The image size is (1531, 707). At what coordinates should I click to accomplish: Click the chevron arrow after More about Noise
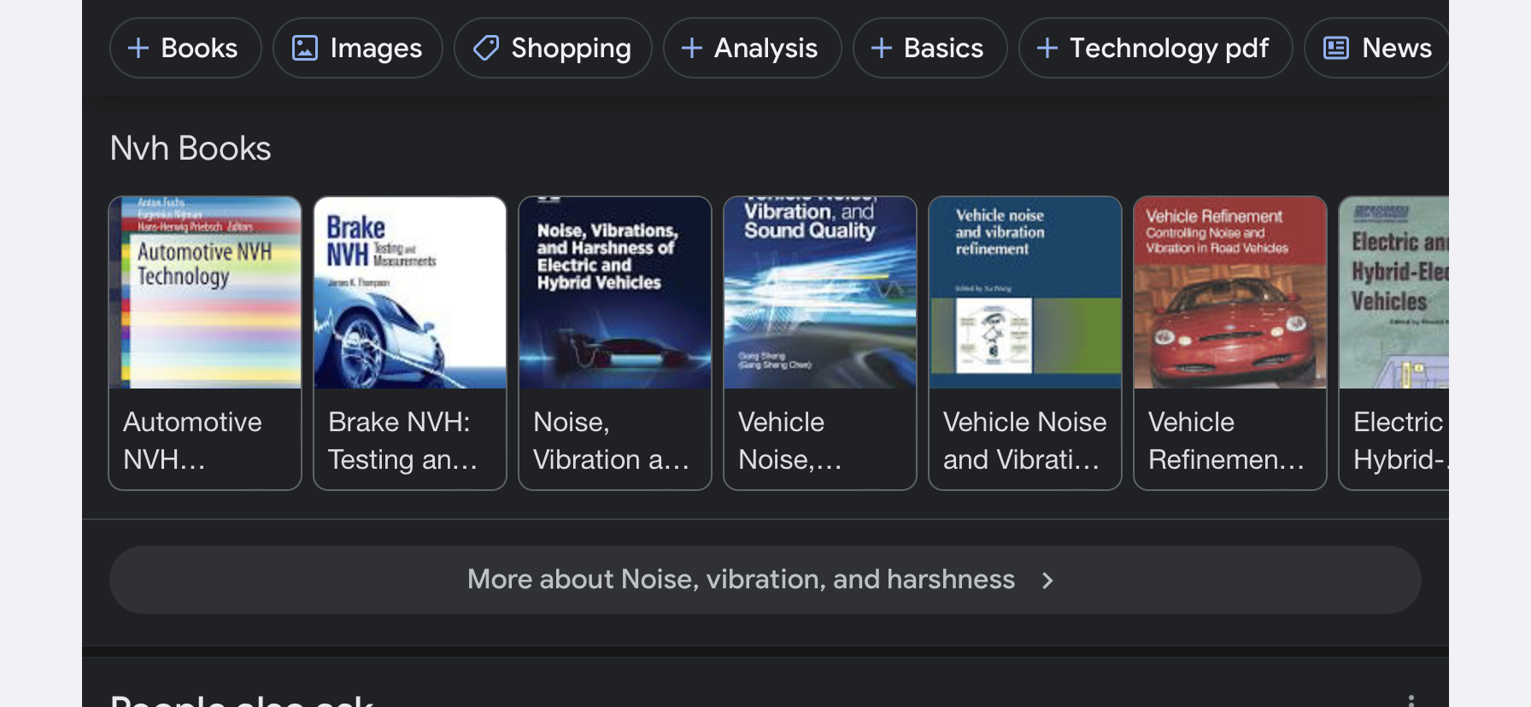1047,581
